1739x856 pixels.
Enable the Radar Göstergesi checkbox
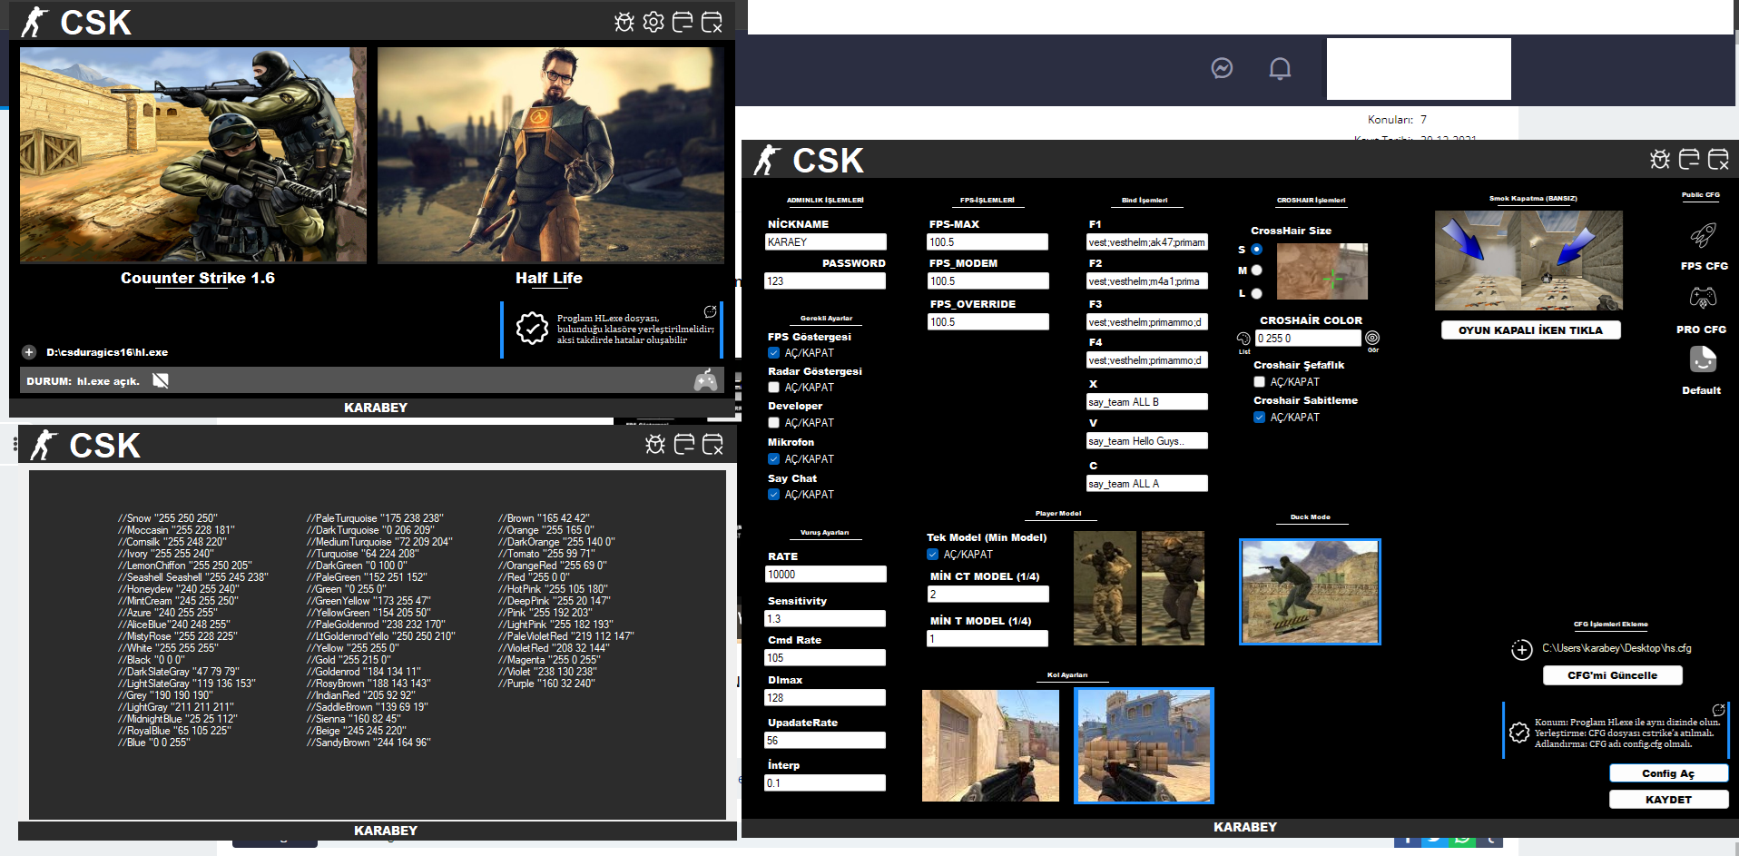tap(774, 388)
